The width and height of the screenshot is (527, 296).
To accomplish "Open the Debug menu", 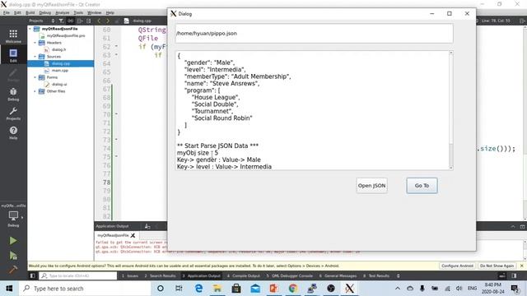I will pos(45,13).
